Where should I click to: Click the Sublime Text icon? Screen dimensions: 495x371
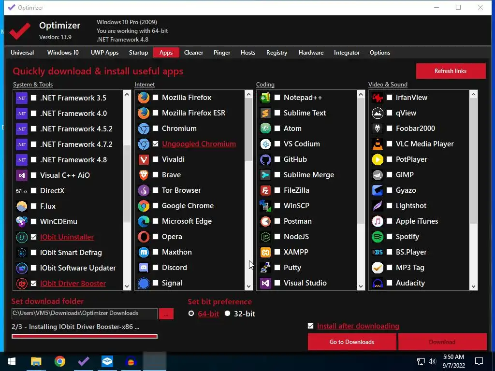[x=265, y=113]
